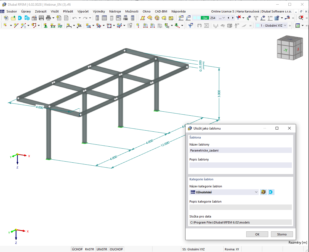Click the select by rectangle window icon
The width and height of the screenshot is (309, 252).
[143, 18]
